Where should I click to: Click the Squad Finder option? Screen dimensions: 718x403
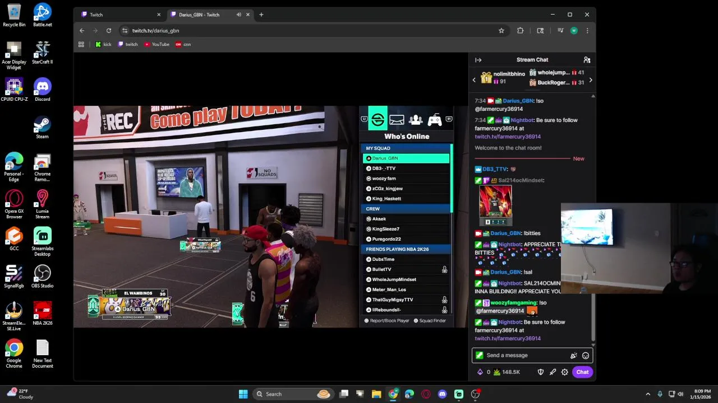tap(430, 321)
